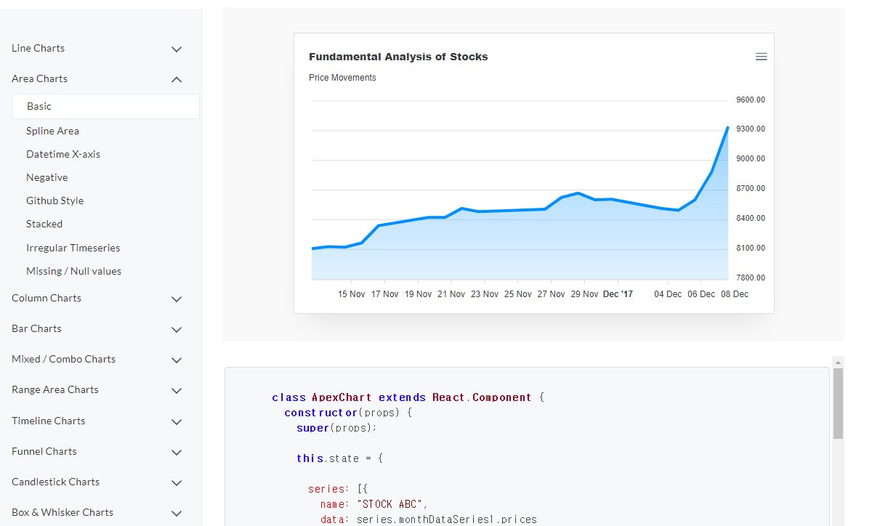
Task: Click the 23 Nov x-axis label
Action: (485, 294)
